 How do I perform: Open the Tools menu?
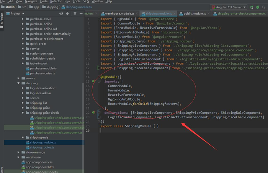(x=77, y=2)
